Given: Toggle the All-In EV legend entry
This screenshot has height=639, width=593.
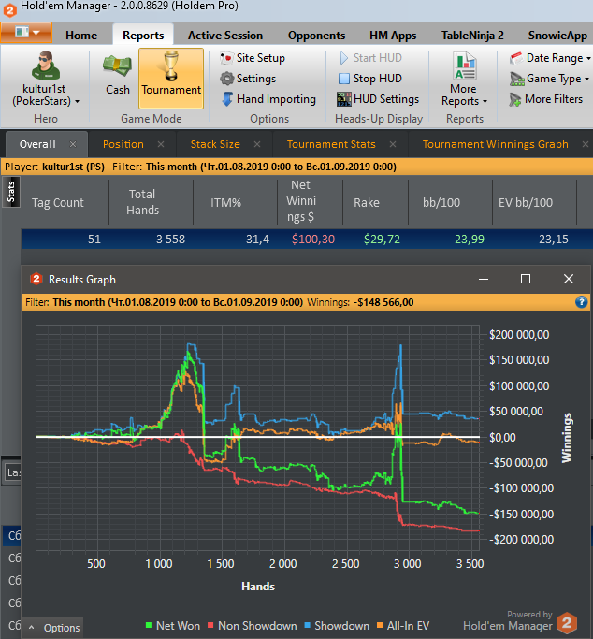Looking at the screenshot, I should tap(403, 626).
